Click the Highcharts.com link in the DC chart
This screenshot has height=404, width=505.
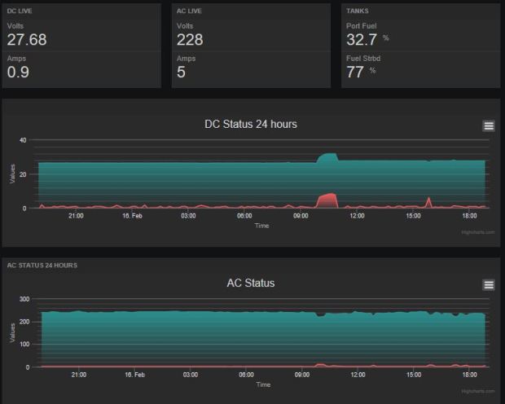point(472,232)
